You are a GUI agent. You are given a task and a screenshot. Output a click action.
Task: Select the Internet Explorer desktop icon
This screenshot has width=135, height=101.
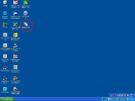coord(5,15)
